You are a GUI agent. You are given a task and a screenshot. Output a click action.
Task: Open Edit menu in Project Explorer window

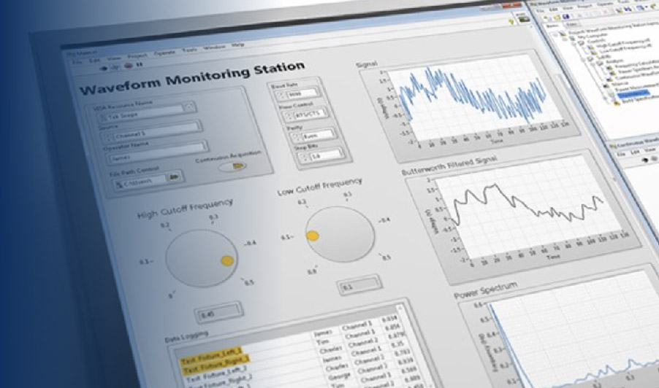click(554, 9)
